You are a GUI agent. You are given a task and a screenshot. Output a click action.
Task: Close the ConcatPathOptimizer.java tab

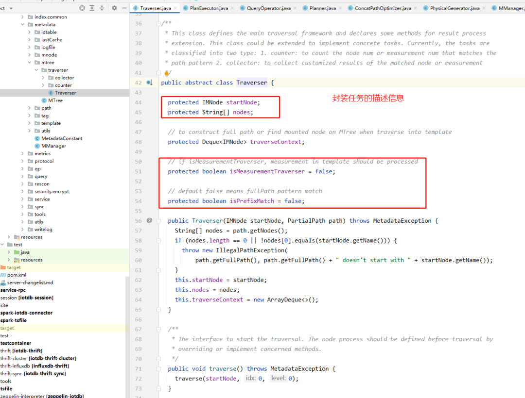click(416, 8)
